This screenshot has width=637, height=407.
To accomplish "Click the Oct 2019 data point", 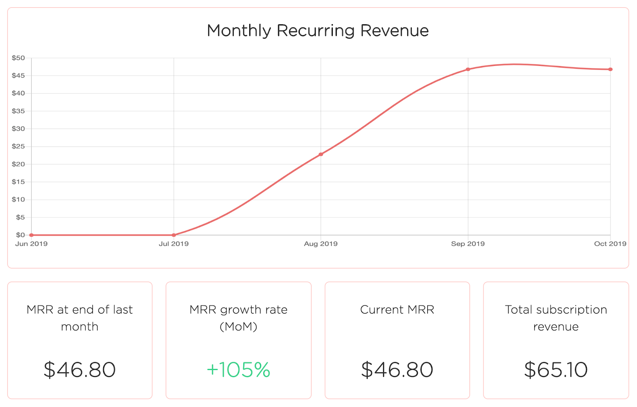I will (610, 69).
